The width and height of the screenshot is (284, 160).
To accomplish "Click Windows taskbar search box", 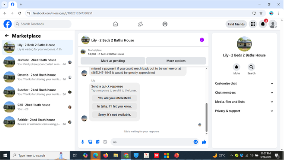I will (x=40, y=156).
